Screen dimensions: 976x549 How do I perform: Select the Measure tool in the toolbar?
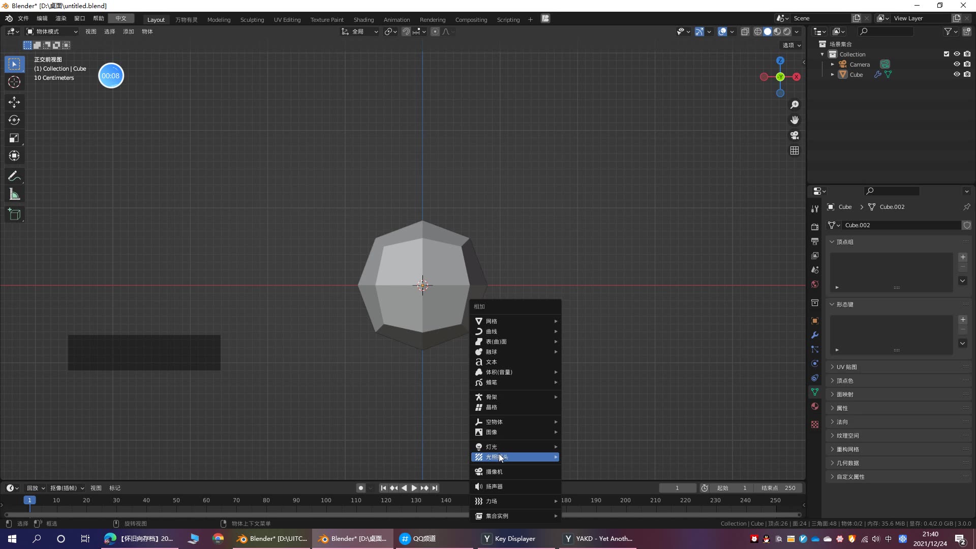(14, 194)
